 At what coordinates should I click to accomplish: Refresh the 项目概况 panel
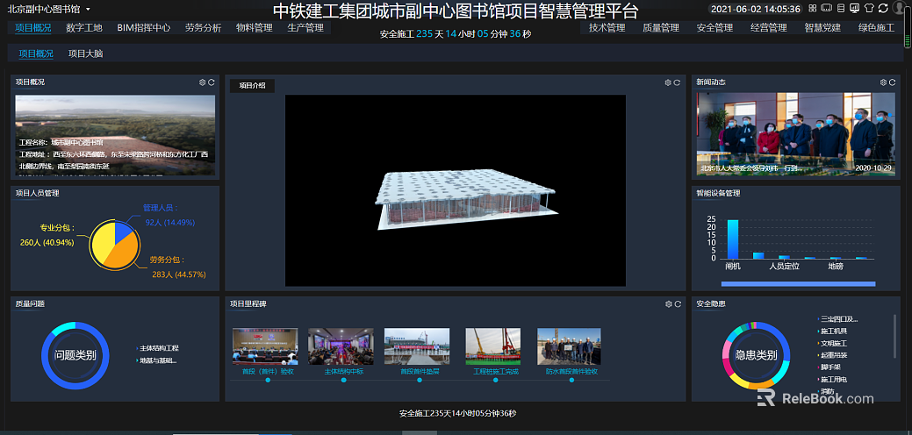click(x=212, y=82)
